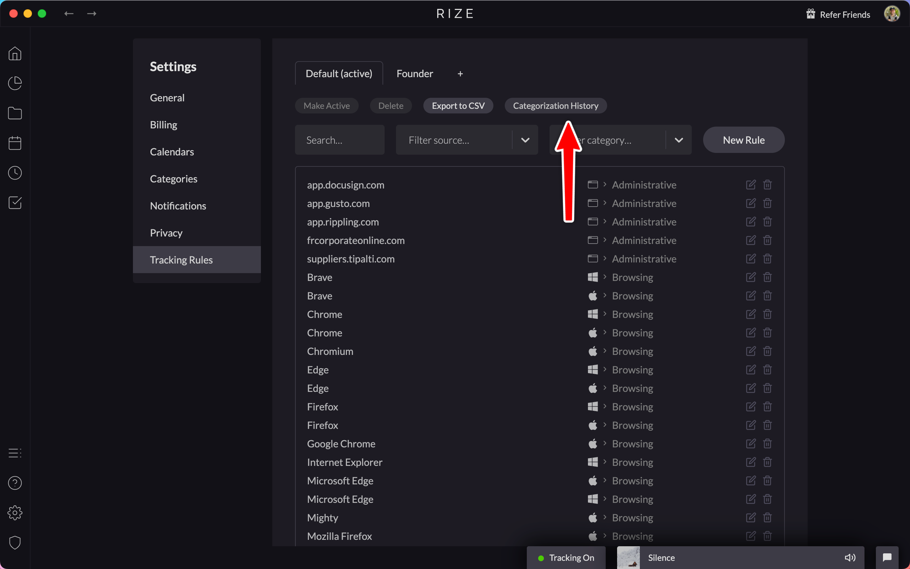Open the Calendars settings section
This screenshot has height=569, width=910.
pyautogui.click(x=197, y=152)
